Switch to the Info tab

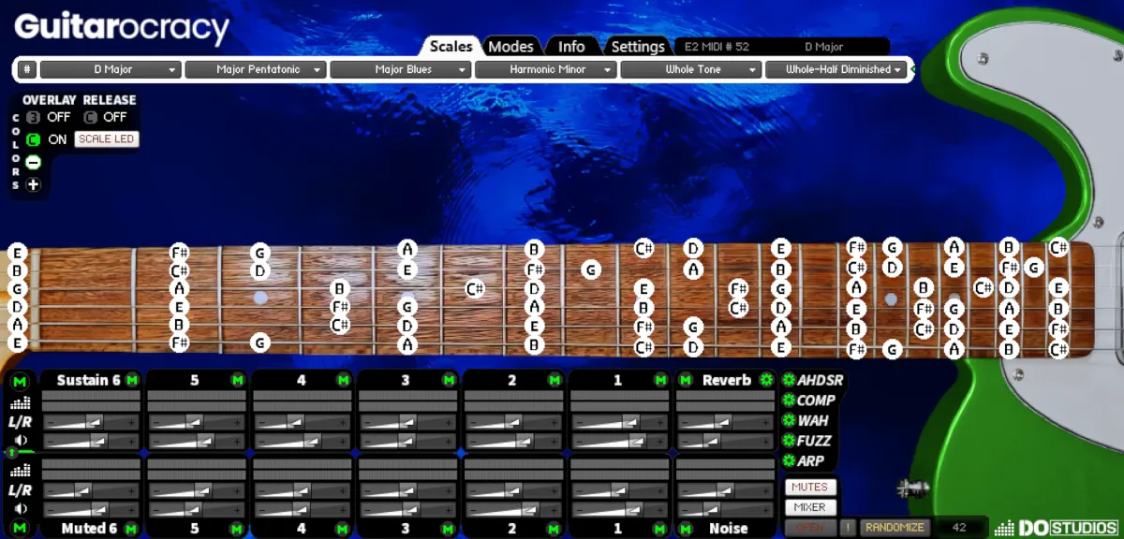pyautogui.click(x=571, y=46)
